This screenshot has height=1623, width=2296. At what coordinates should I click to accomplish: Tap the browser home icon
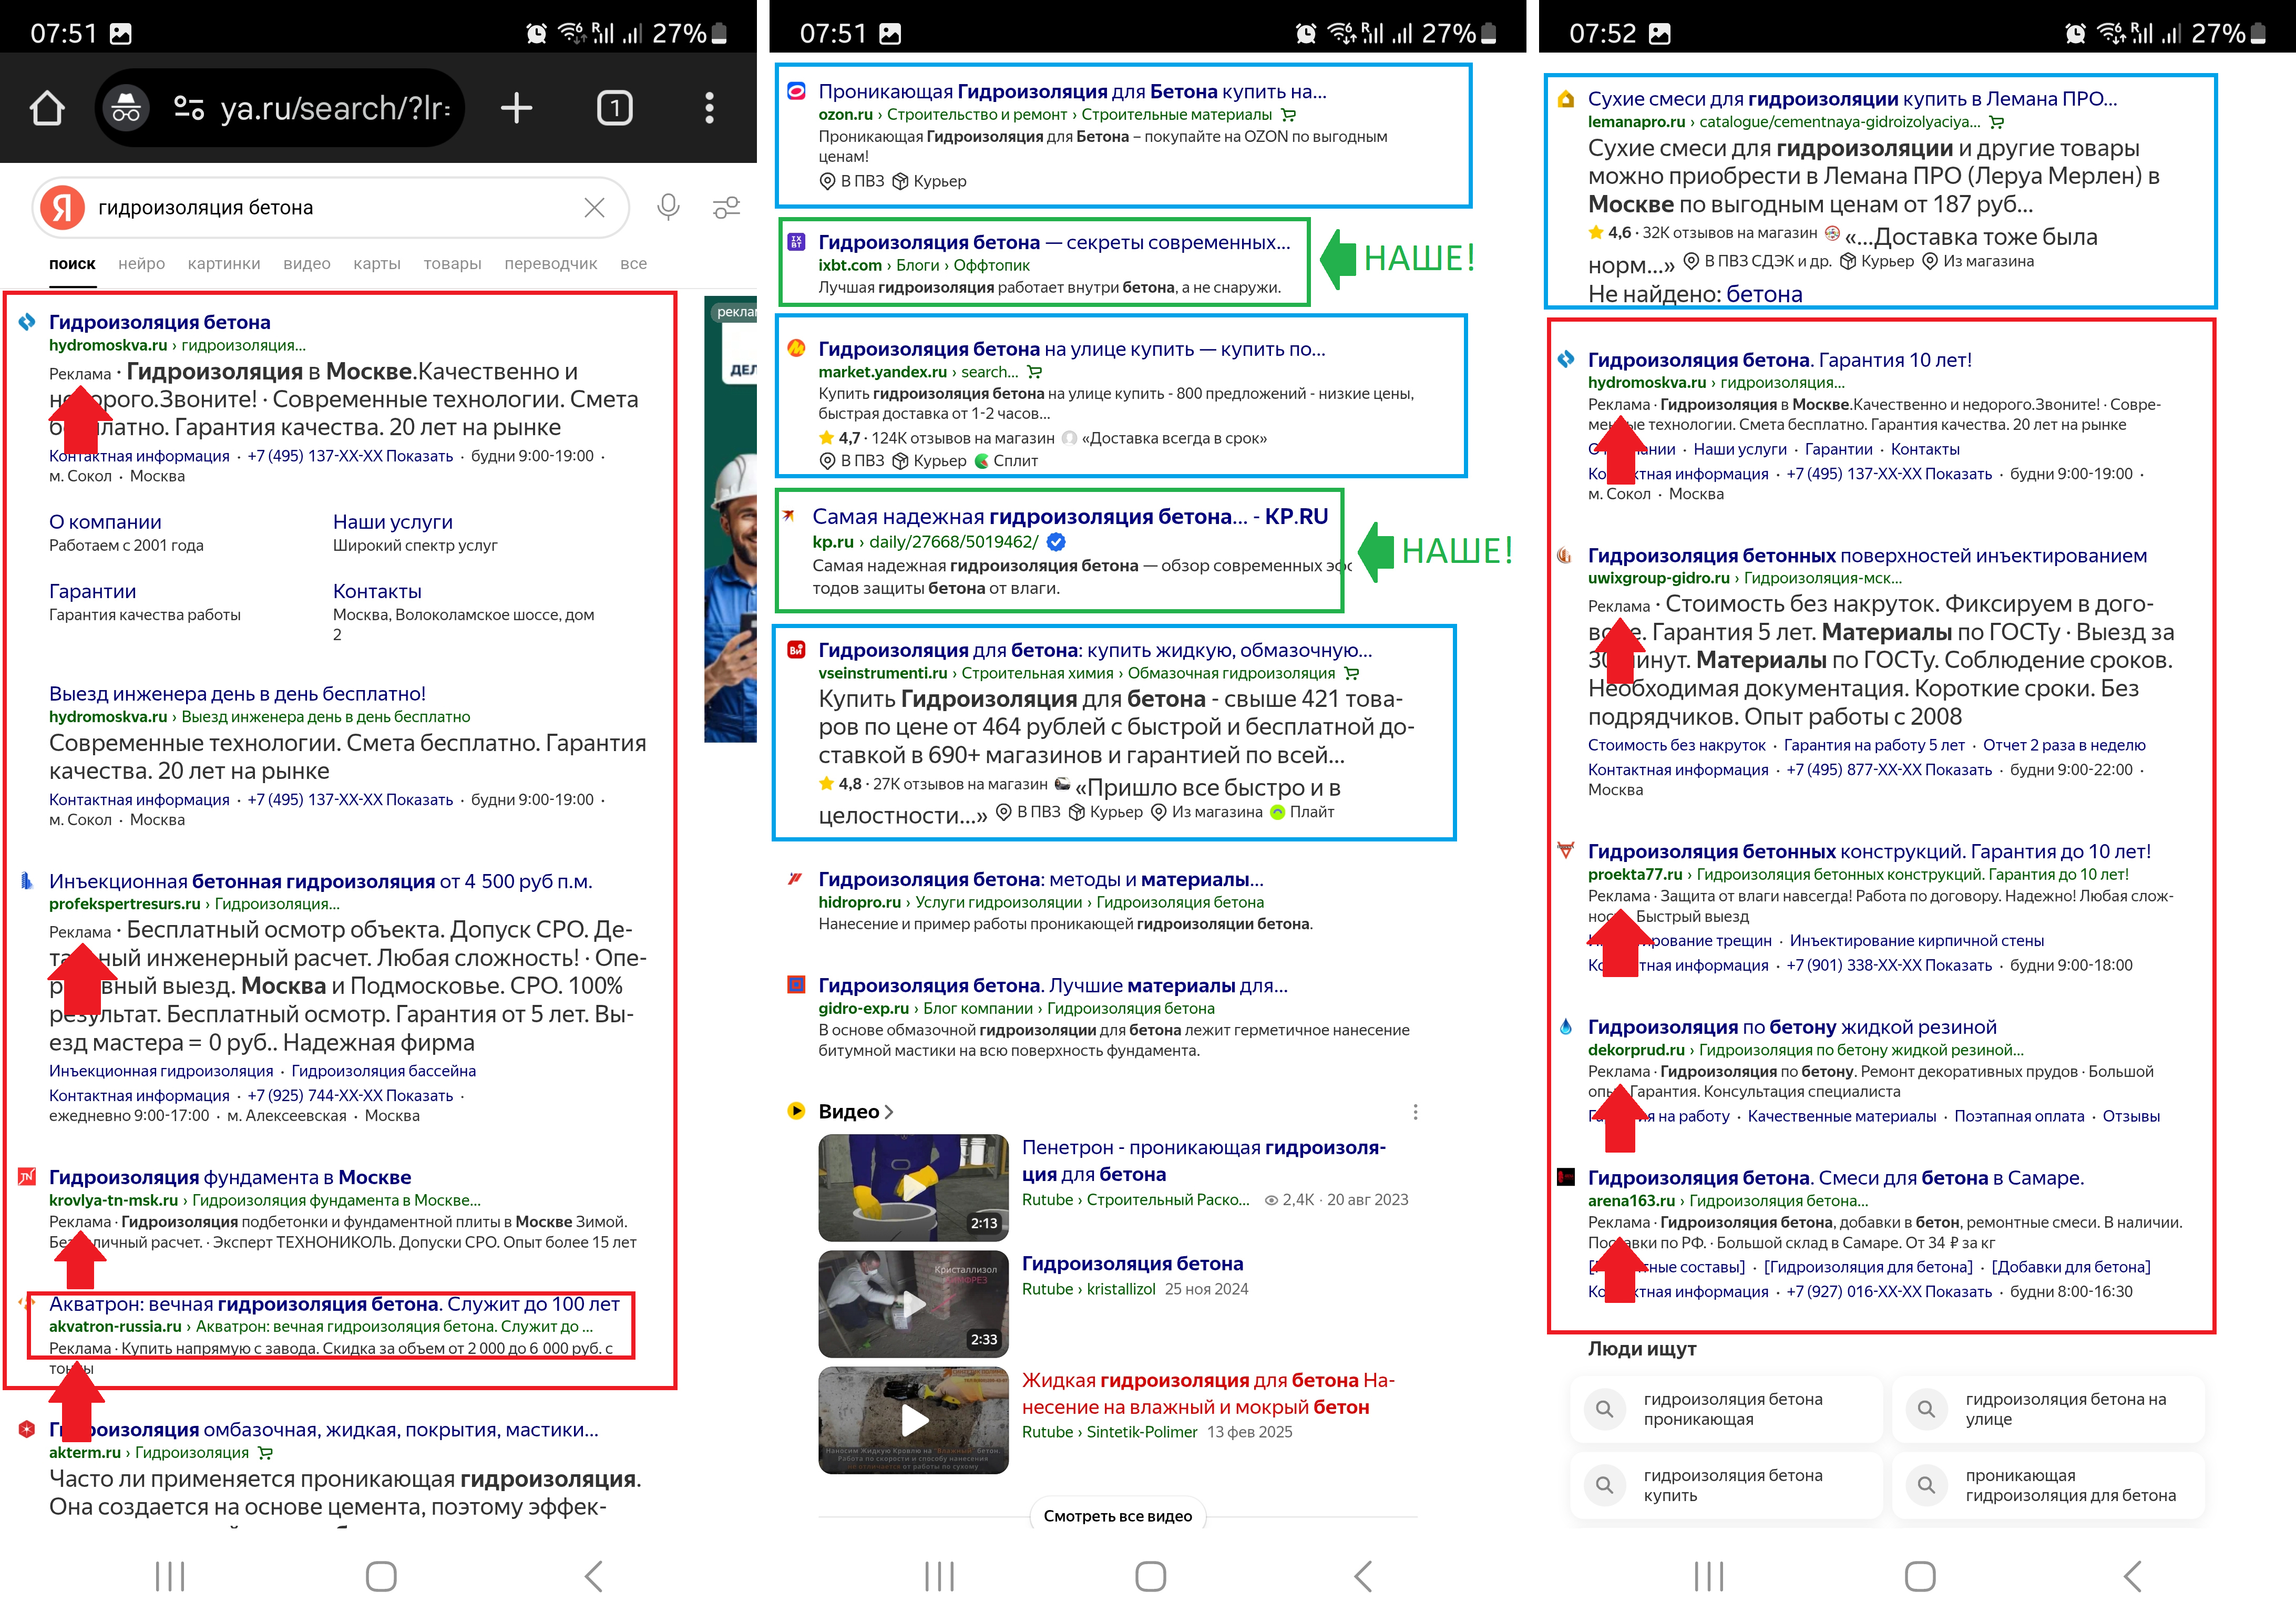pos(47,108)
